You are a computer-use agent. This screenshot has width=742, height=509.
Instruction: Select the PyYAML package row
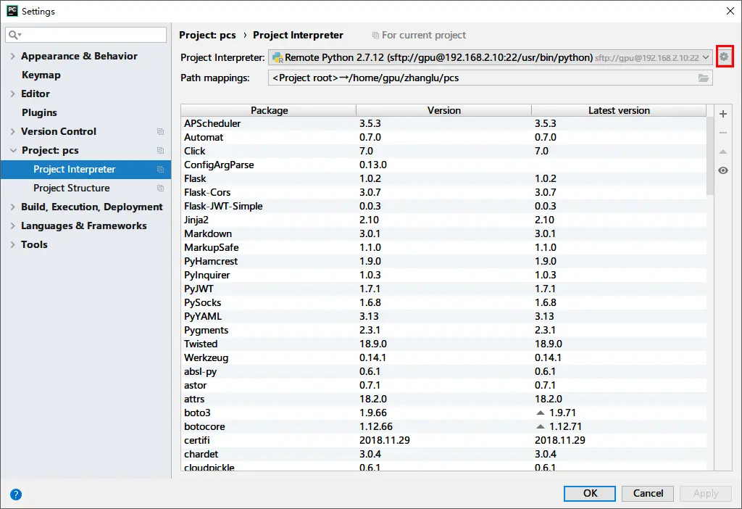(443, 316)
